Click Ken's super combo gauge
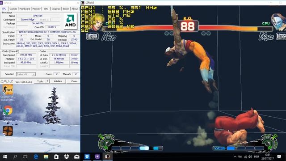The height and width of the screenshot is (161, 286). point(137,148)
